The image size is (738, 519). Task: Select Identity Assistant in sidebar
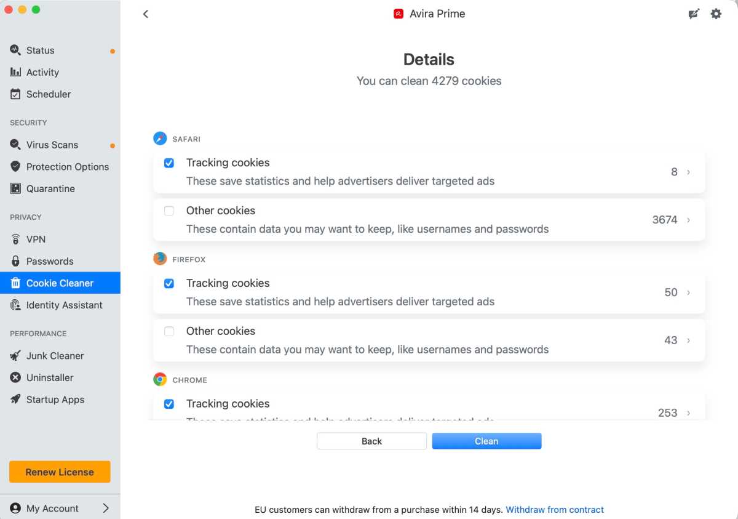point(60,305)
